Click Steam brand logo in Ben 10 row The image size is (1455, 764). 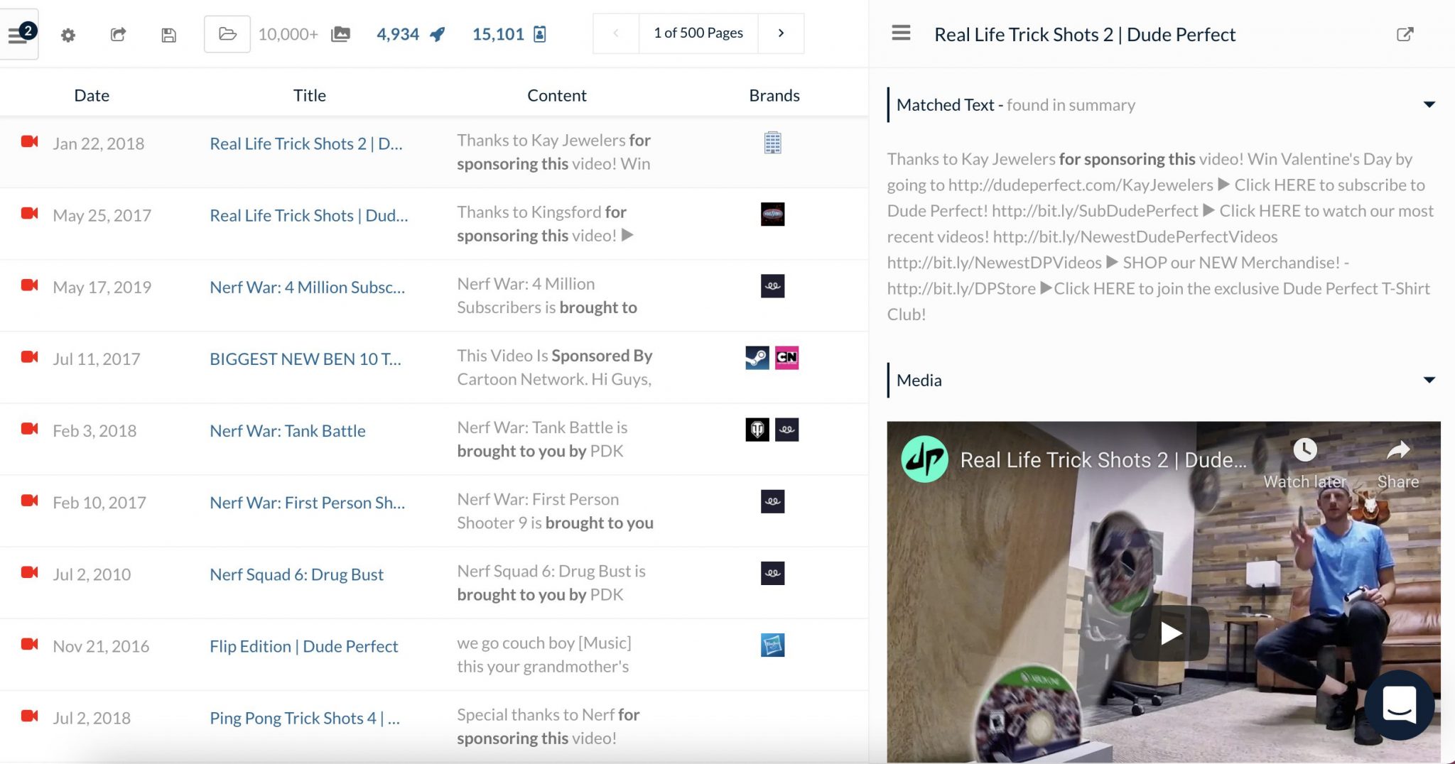757,358
